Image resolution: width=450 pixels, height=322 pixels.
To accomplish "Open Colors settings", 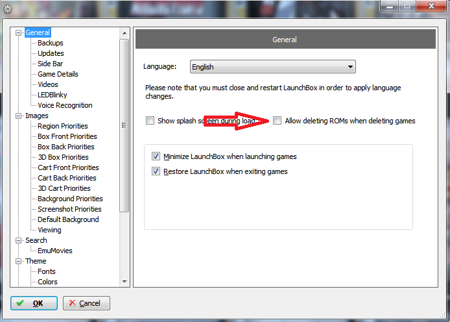I will (x=47, y=282).
